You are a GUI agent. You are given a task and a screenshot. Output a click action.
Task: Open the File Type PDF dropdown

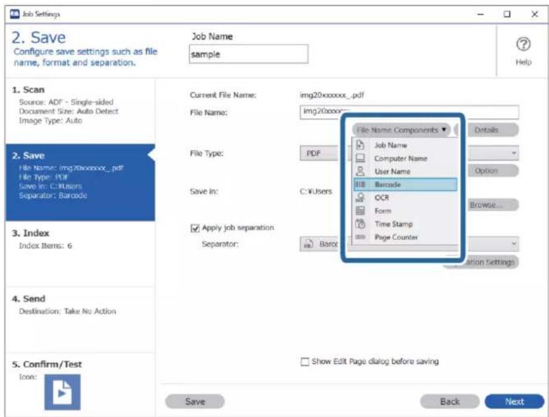[409, 153]
